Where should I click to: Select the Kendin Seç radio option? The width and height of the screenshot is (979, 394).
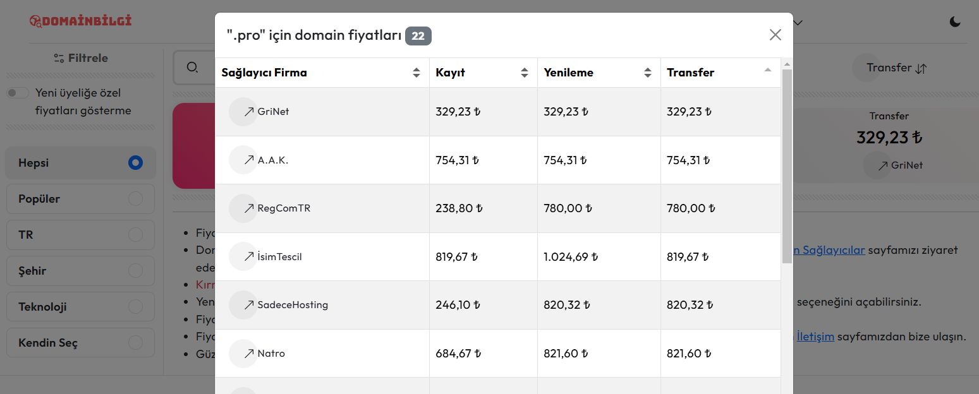click(135, 343)
